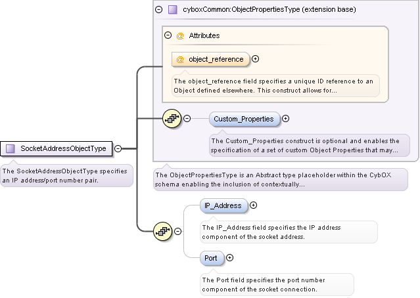Select the Port element box
The width and height of the screenshot is (420, 298).
tap(211, 258)
